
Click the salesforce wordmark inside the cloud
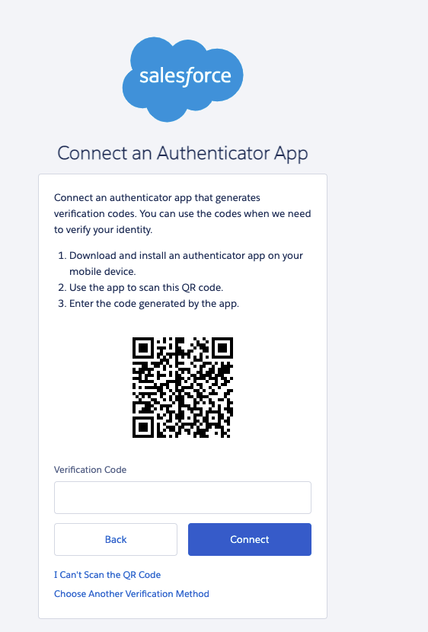[185, 76]
